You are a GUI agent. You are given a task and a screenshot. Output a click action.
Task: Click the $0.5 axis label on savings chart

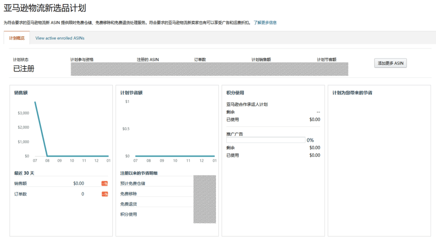[126, 129]
